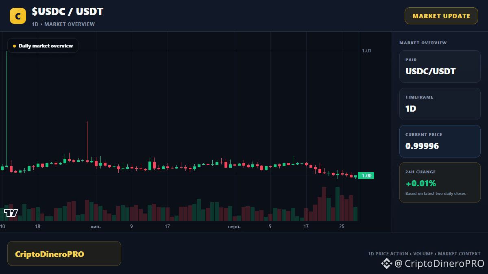Click the 18 date axis label
The image size is (488, 274).
tap(37, 227)
